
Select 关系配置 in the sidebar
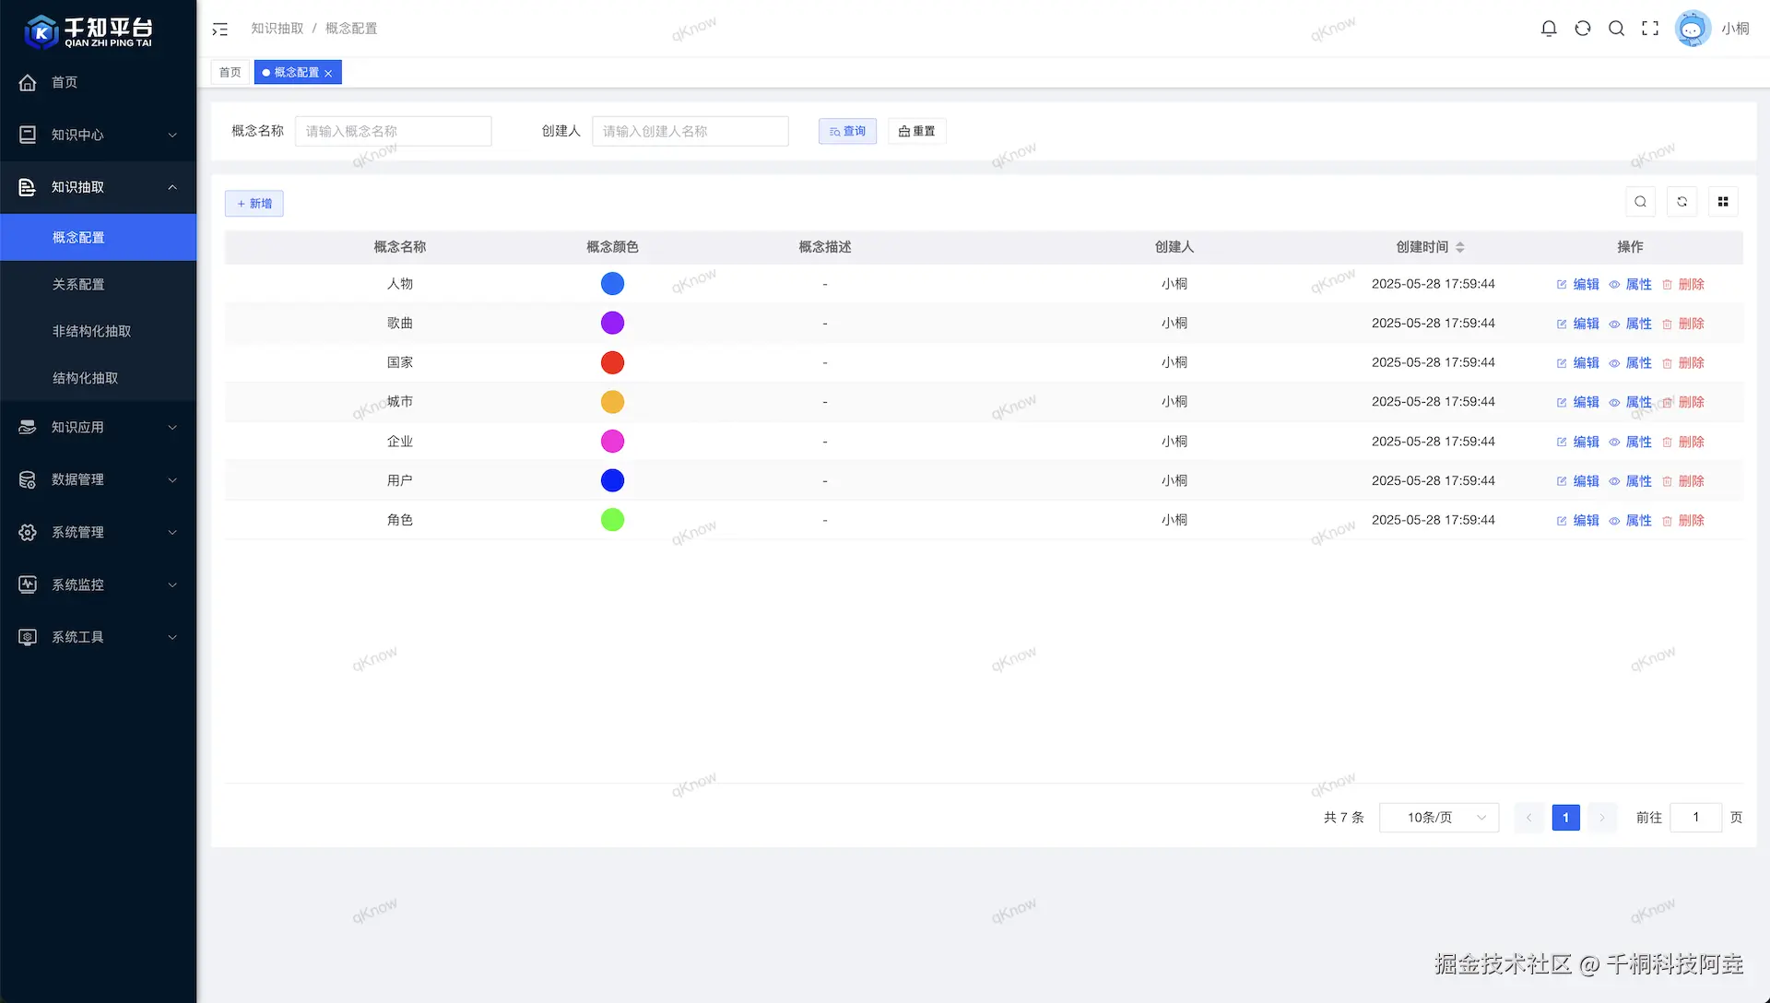pos(78,284)
